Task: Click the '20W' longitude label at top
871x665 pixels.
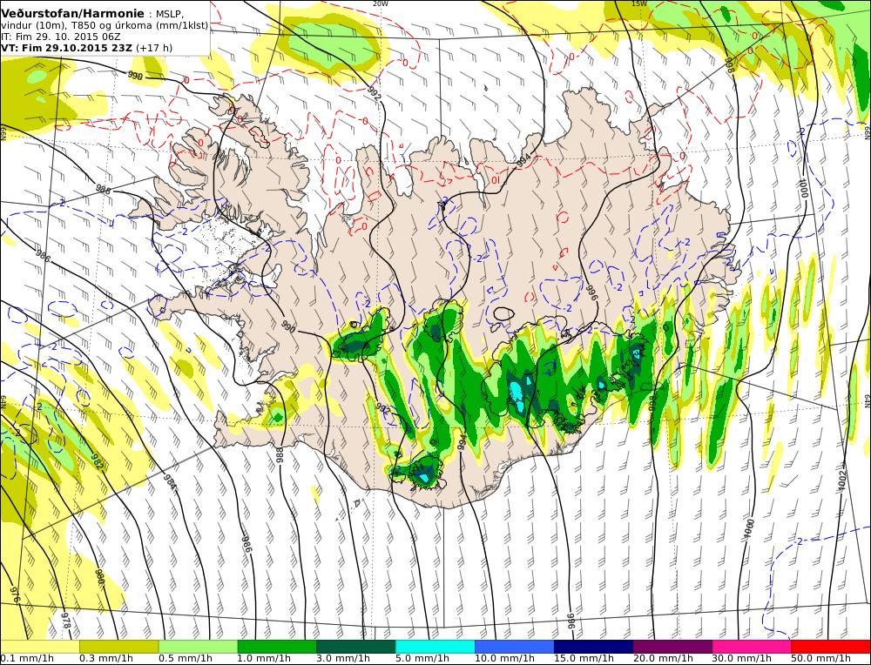Action: point(380,3)
